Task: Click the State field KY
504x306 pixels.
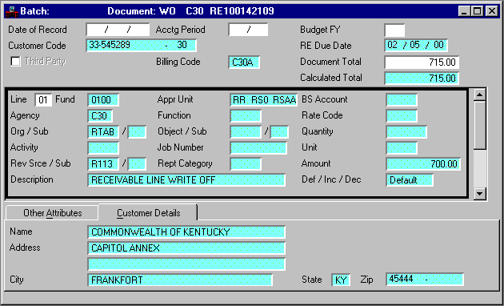Action: [341, 280]
